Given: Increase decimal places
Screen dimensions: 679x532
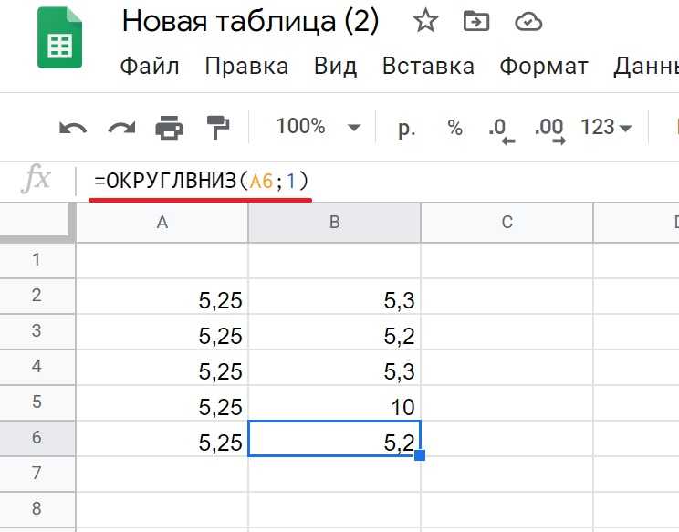Looking at the screenshot, I should pyautogui.click(x=550, y=130).
